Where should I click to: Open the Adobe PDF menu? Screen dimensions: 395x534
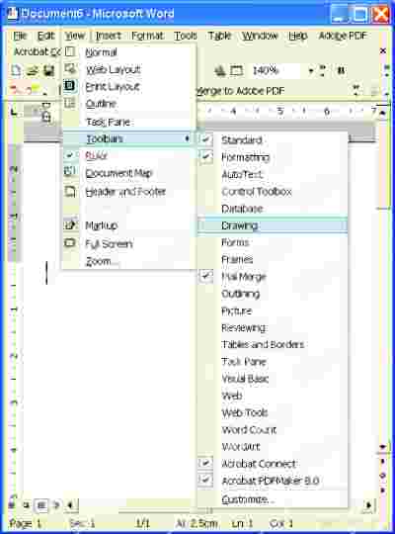click(x=343, y=36)
